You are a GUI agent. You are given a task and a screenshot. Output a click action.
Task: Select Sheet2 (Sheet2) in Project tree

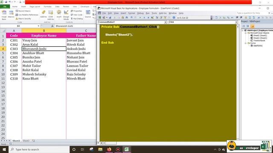tap(259, 35)
